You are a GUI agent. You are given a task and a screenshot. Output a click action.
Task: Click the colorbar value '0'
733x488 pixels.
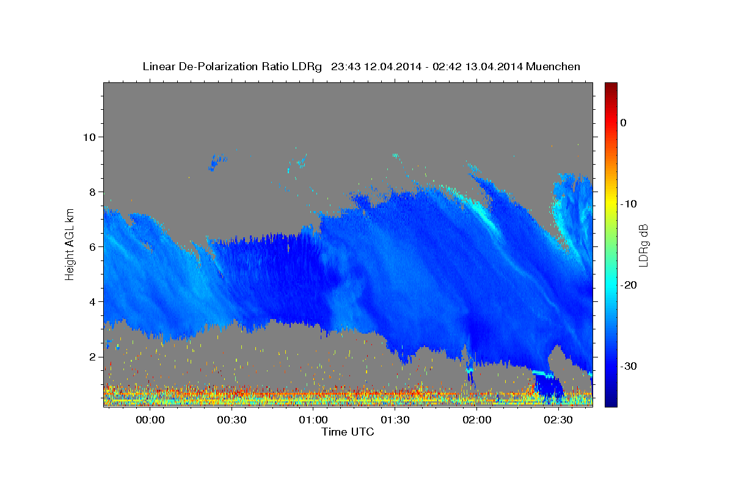pyautogui.click(x=623, y=123)
